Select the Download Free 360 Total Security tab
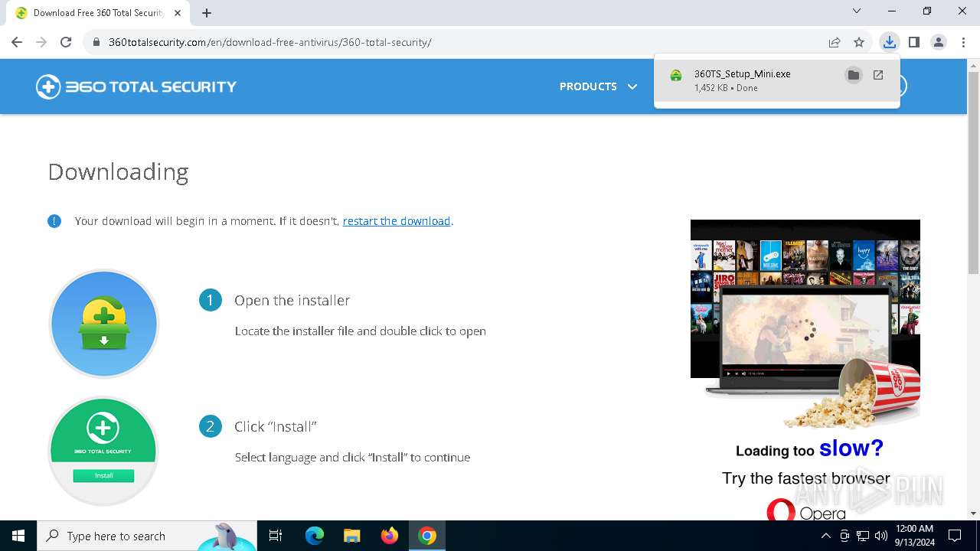 pyautogui.click(x=99, y=13)
